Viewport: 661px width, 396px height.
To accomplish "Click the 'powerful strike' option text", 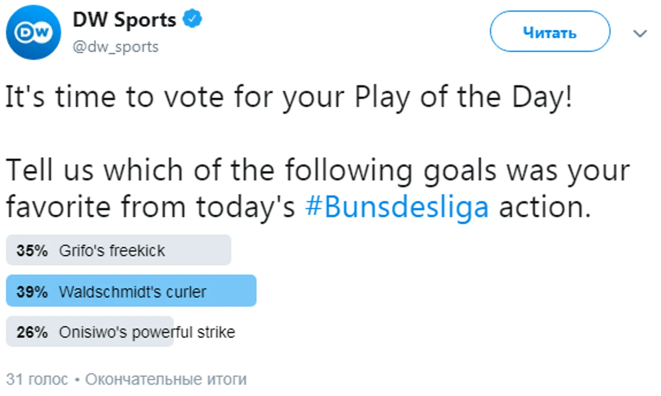I will pos(183,332).
